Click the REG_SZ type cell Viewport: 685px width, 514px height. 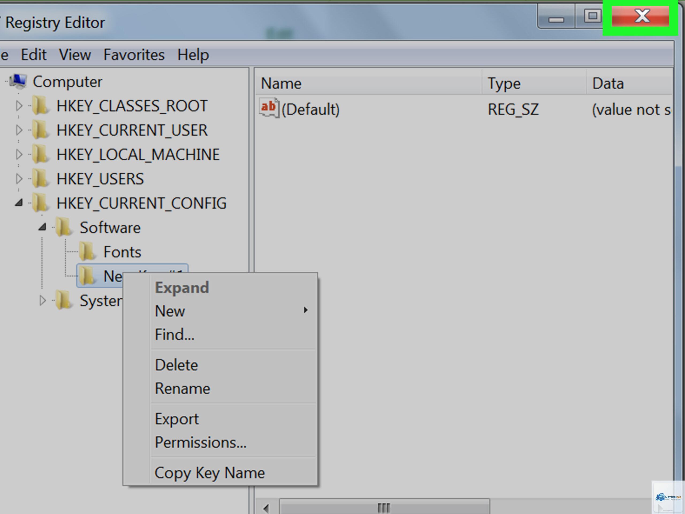513,109
